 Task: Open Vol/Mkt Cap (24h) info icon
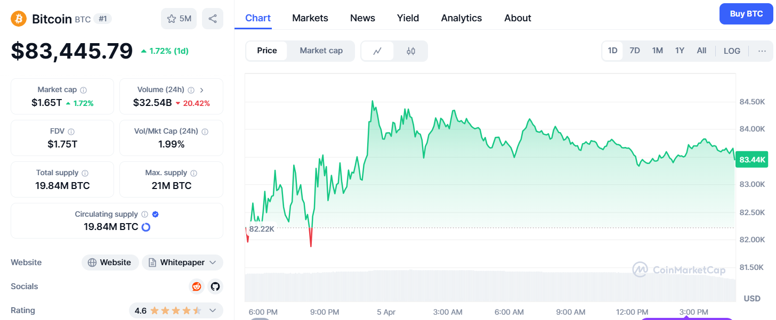point(205,132)
